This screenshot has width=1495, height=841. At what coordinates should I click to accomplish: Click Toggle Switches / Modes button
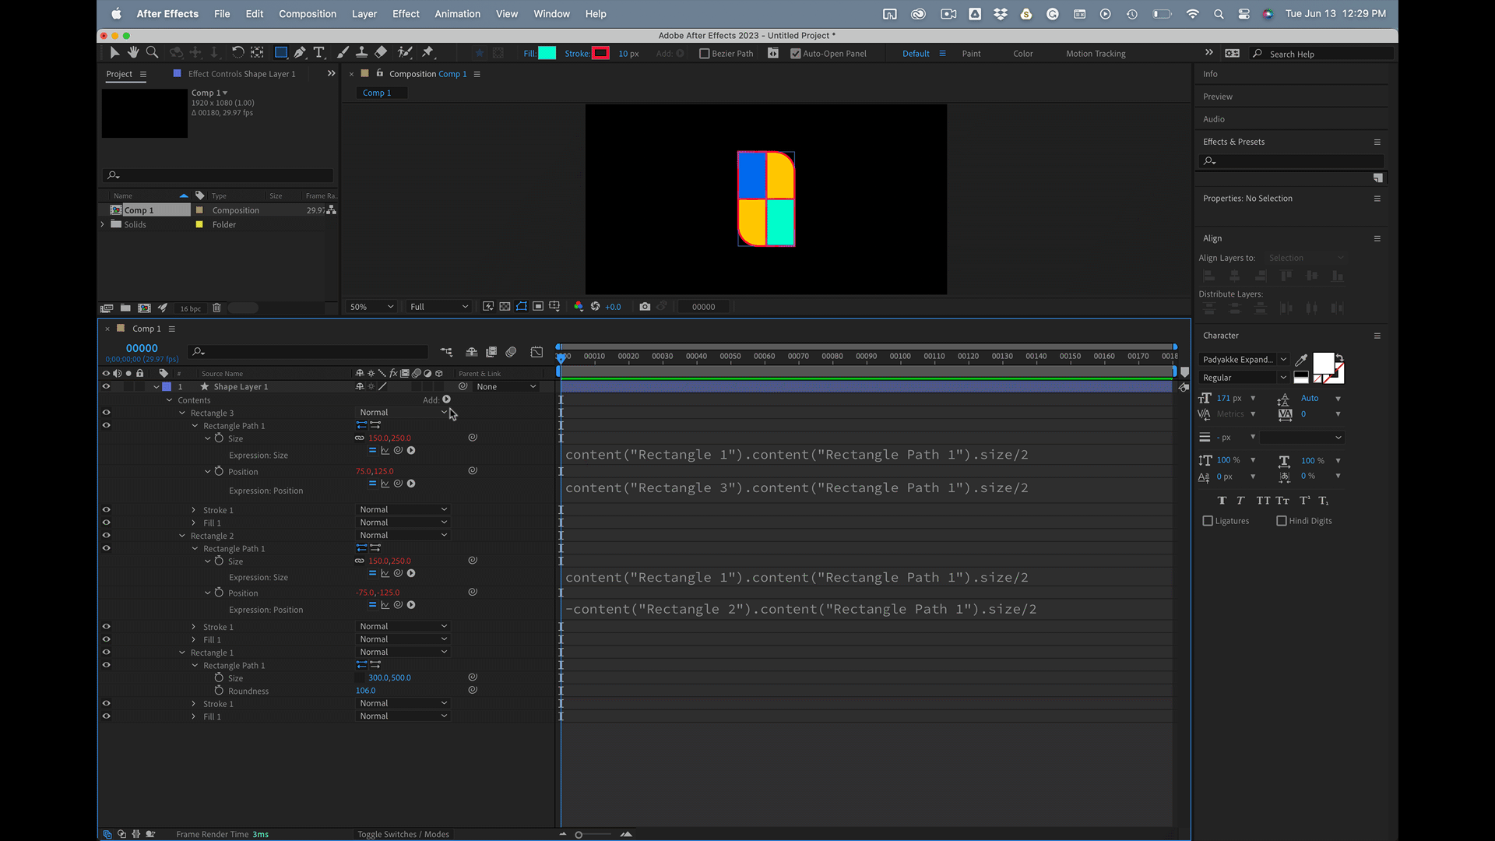click(403, 834)
